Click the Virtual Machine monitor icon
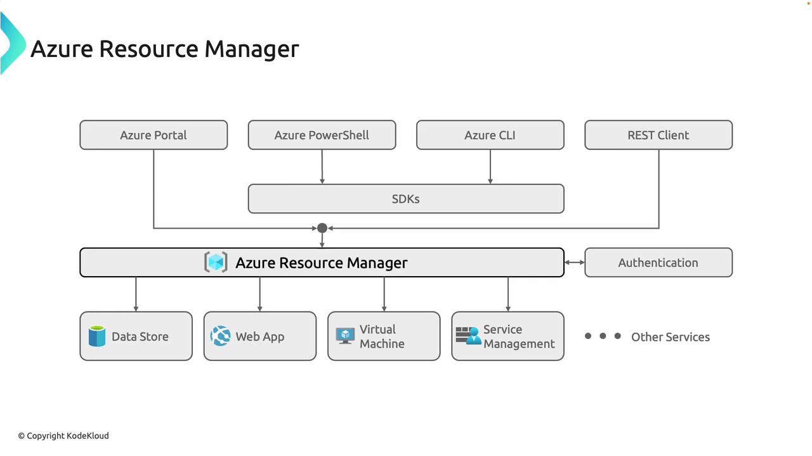The height and width of the screenshot is (456, 812). tap(345, 336)
